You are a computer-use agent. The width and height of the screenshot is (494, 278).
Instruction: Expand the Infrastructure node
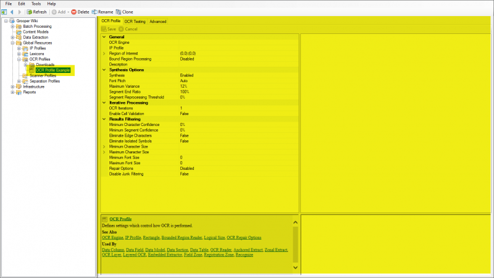click(x=12, y=86)
